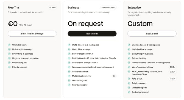
Task: Click the On request price text
Action: [85, 24]
